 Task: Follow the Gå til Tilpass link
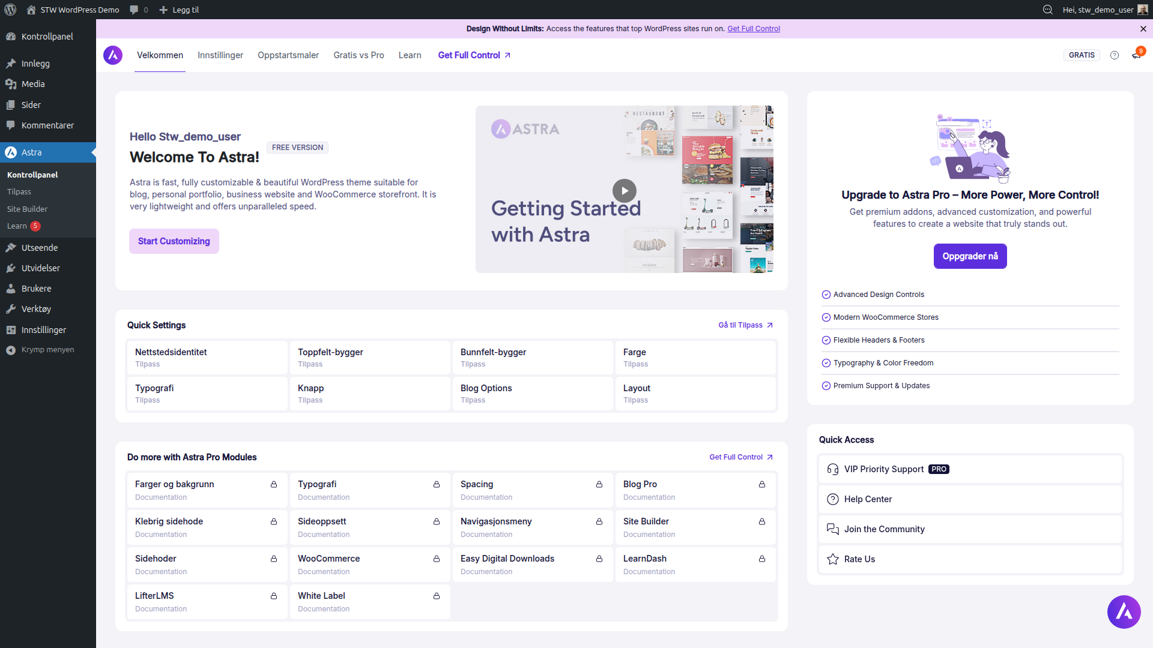(x=746, y=325)
